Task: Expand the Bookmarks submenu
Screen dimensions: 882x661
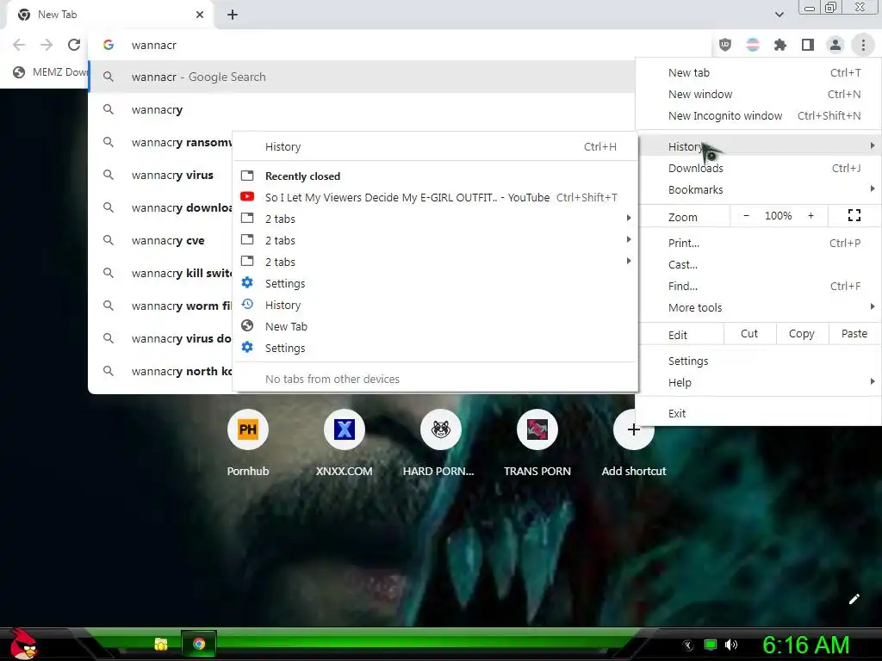Action: click(x=760, y=189)
